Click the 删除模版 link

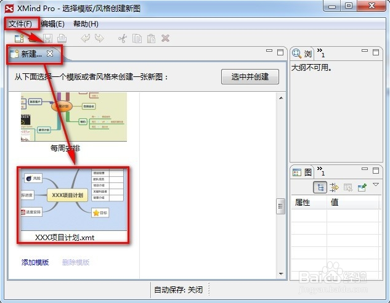[76, 262]
